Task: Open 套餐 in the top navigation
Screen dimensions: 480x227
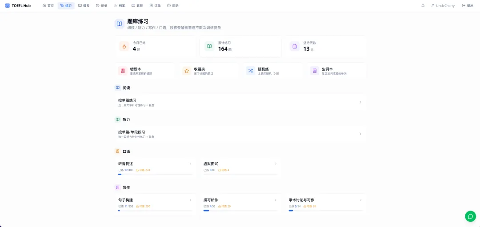Action: (137, 5)
